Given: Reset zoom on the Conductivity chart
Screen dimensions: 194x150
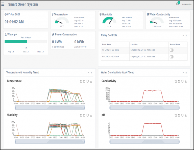Looking at the screenshot, I should coord(179,81).
